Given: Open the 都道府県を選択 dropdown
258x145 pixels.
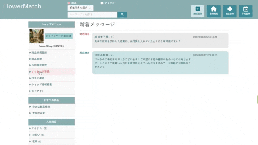Looking at the screenshot, I should click(x=80, y=8).
